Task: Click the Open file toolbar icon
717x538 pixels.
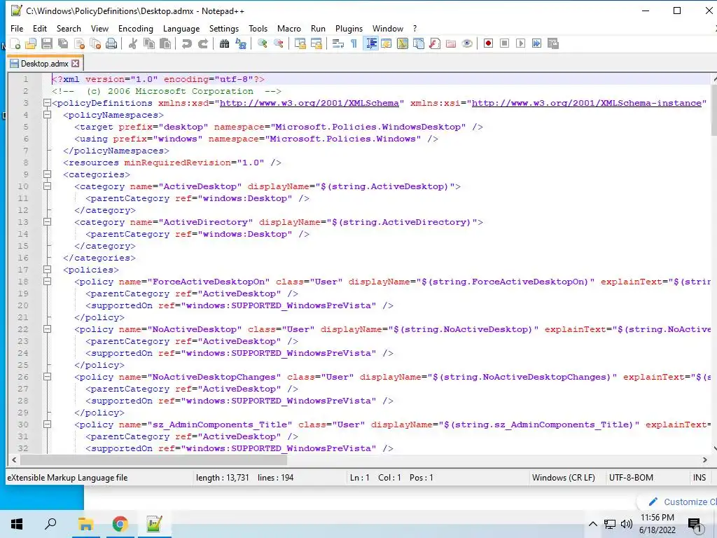Action: pyautogui.click(x=31, y=43)
